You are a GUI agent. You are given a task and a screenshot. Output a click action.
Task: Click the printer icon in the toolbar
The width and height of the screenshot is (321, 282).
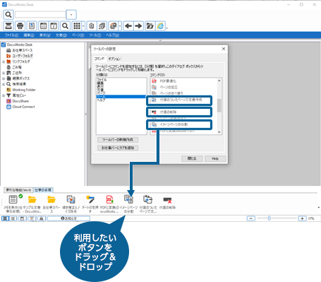20,26
